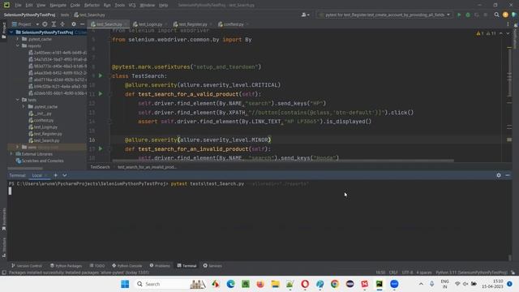
Task: Collapse all nodes in Project panel
Action: click(62, 24)
